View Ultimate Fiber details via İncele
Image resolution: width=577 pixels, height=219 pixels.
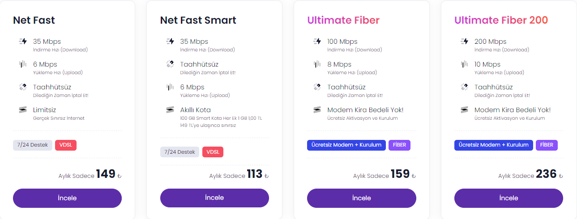pos(361,198)
